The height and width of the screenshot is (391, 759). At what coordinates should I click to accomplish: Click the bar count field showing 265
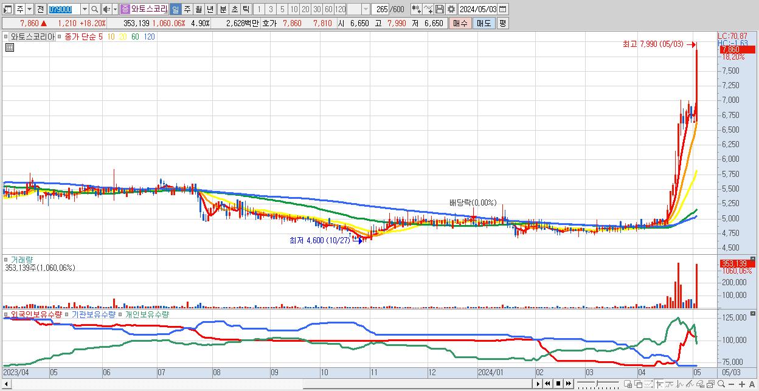(380, 9)
